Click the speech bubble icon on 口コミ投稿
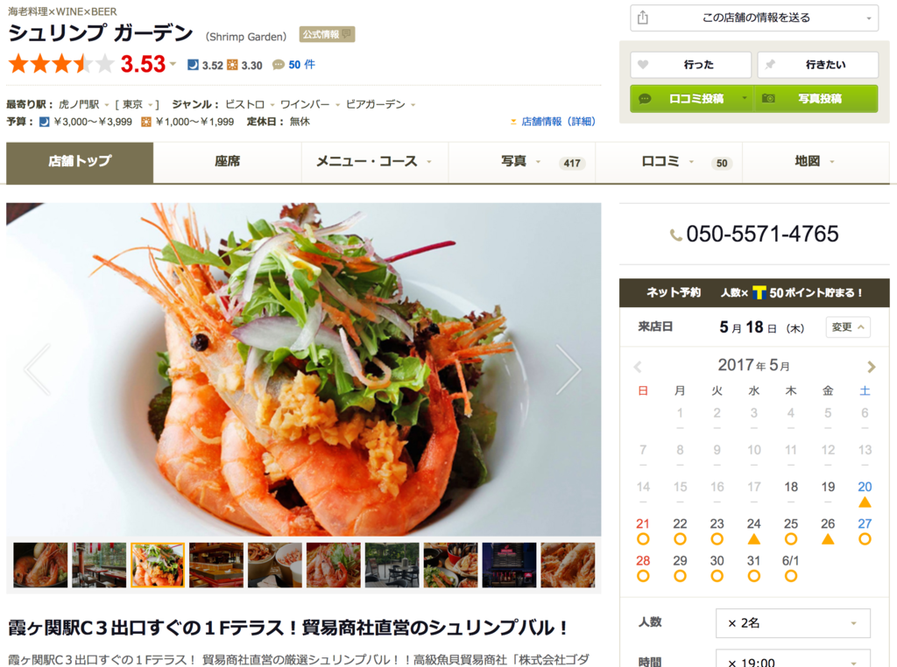 point(645,98)
